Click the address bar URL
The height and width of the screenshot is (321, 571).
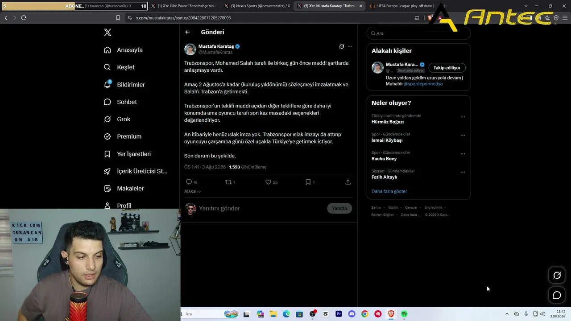coord(183,18)
